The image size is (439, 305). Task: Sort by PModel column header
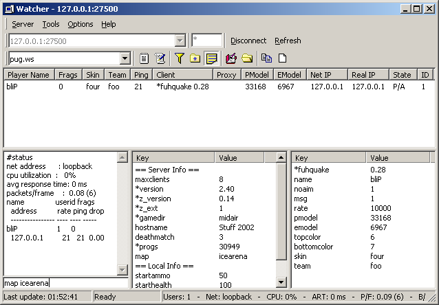257,75
